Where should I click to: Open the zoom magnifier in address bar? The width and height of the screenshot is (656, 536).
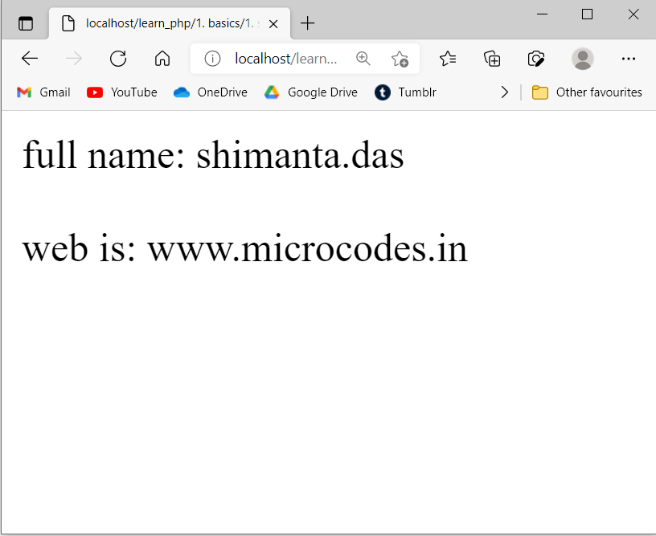pyautogui.click(x=363, y=59)
